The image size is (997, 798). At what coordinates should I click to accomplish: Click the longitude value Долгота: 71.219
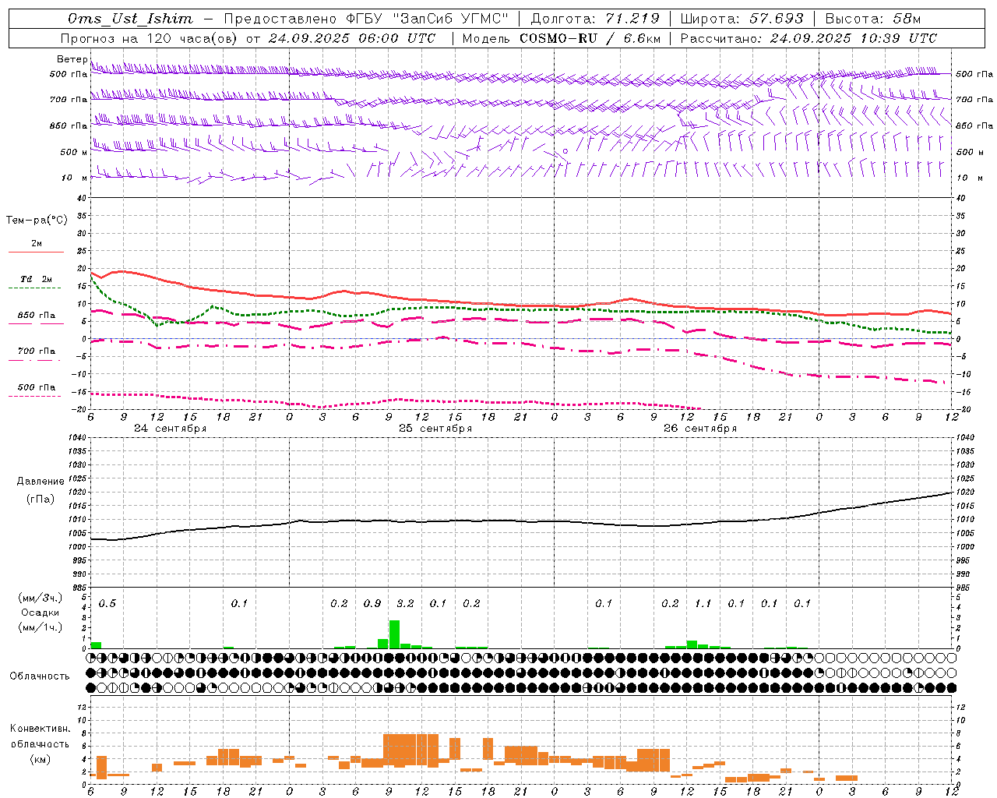tap(595, 19)
